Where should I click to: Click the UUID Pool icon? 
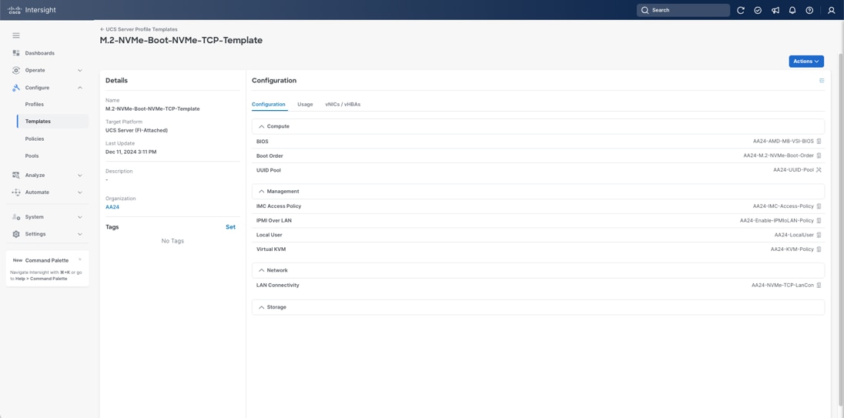(x=819, y=170)
